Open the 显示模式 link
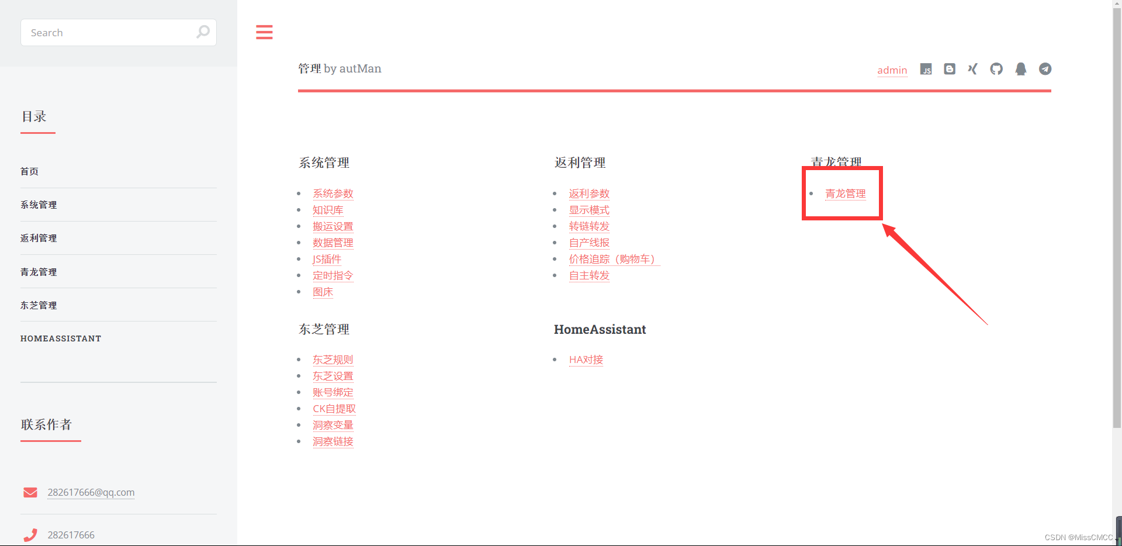Screen dimensions: 1122x546 point(589,210)
